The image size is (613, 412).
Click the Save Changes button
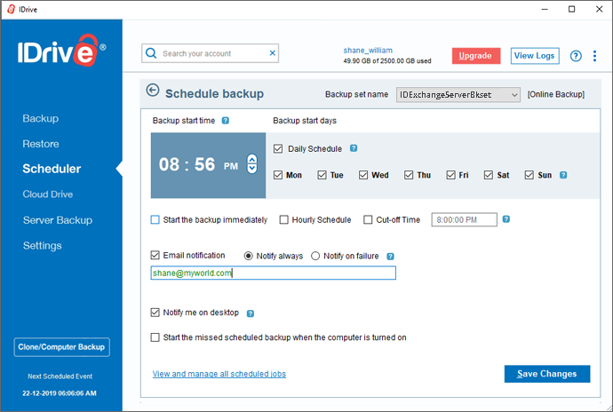[x=547, y=374]
